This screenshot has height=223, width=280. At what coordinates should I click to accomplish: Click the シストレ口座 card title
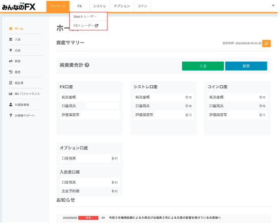(146, 87)
